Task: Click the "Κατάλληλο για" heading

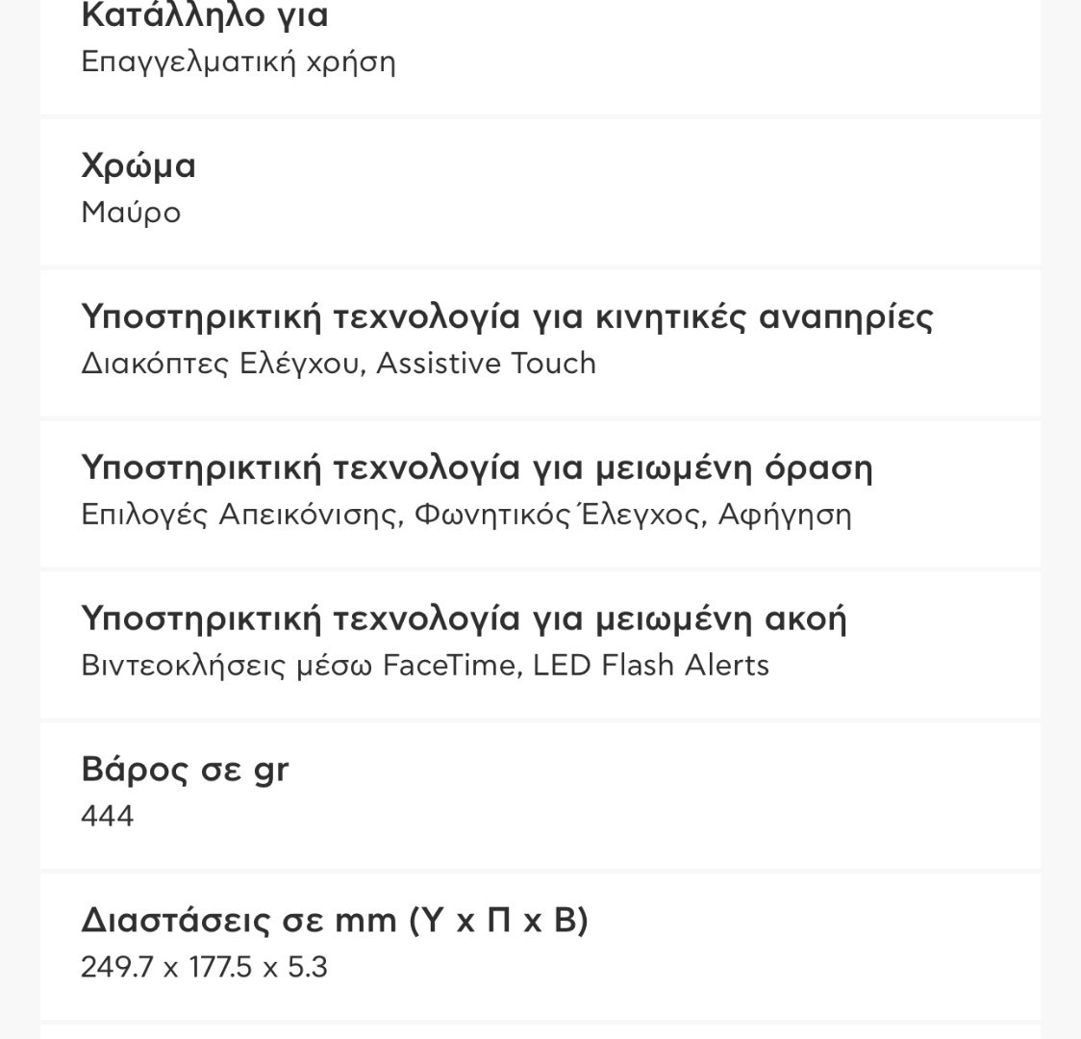Action: pyautogui.click(x=204, y=15)
